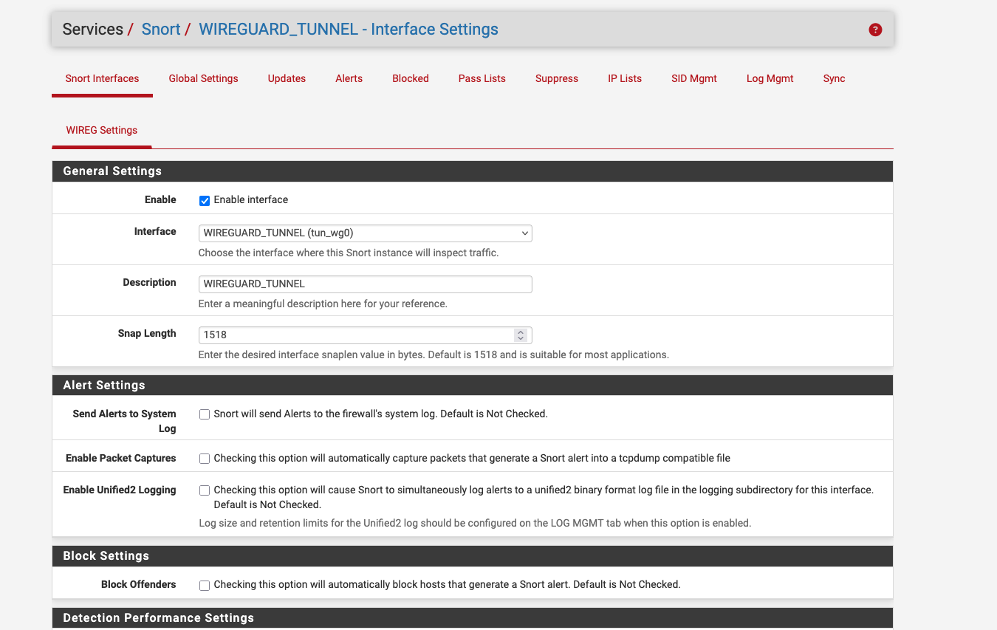Click the Snort breadcrumb link
Screen dimensions: 997x630
point(161,30)
